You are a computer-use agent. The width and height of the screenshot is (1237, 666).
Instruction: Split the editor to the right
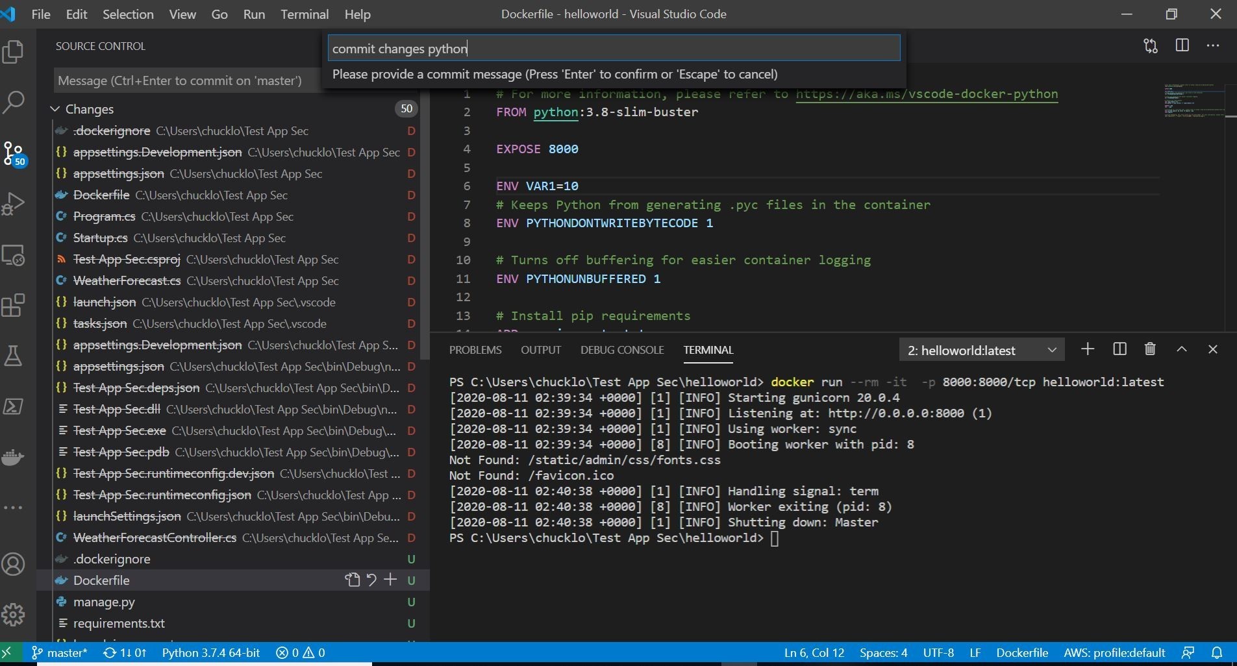pos(1182,45)
